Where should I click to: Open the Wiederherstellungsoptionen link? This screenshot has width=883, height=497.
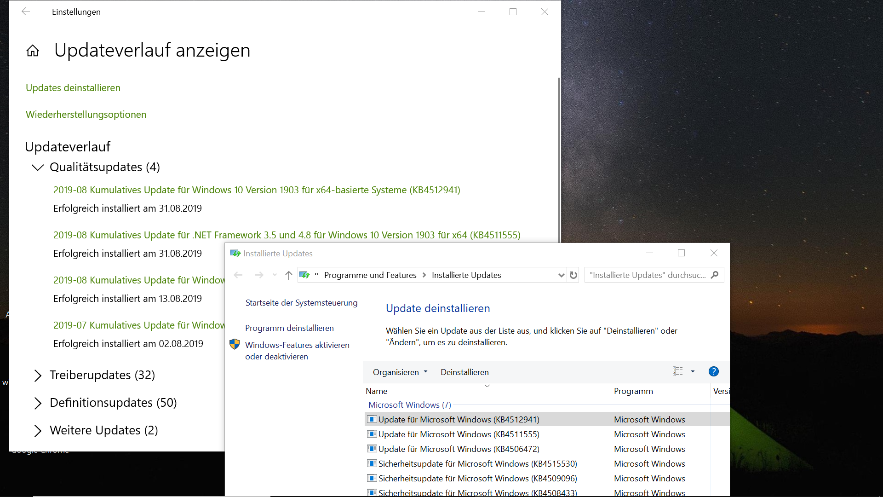(86, 115)
